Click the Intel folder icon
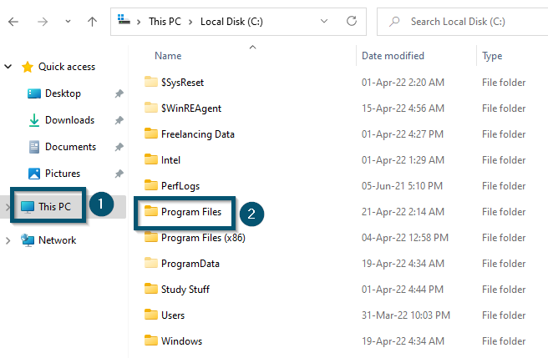This screenshot has height=358, width=548. tap(151, 159)
